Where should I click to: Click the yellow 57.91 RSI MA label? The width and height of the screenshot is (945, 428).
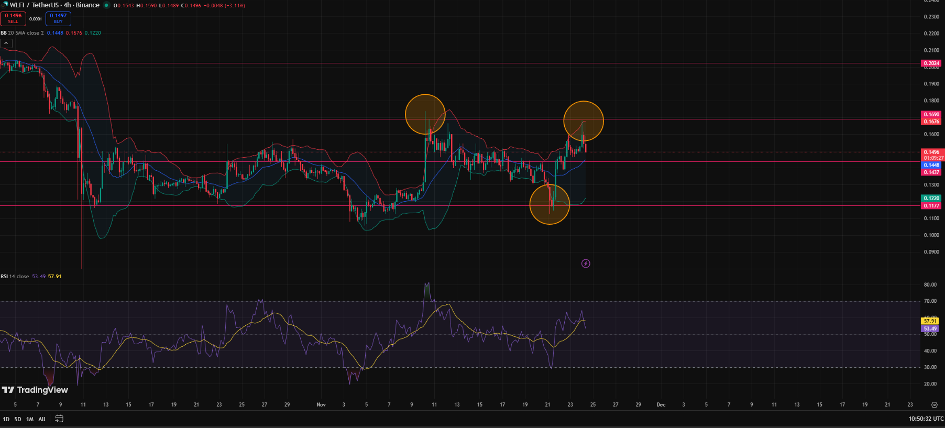coord(930,321)
